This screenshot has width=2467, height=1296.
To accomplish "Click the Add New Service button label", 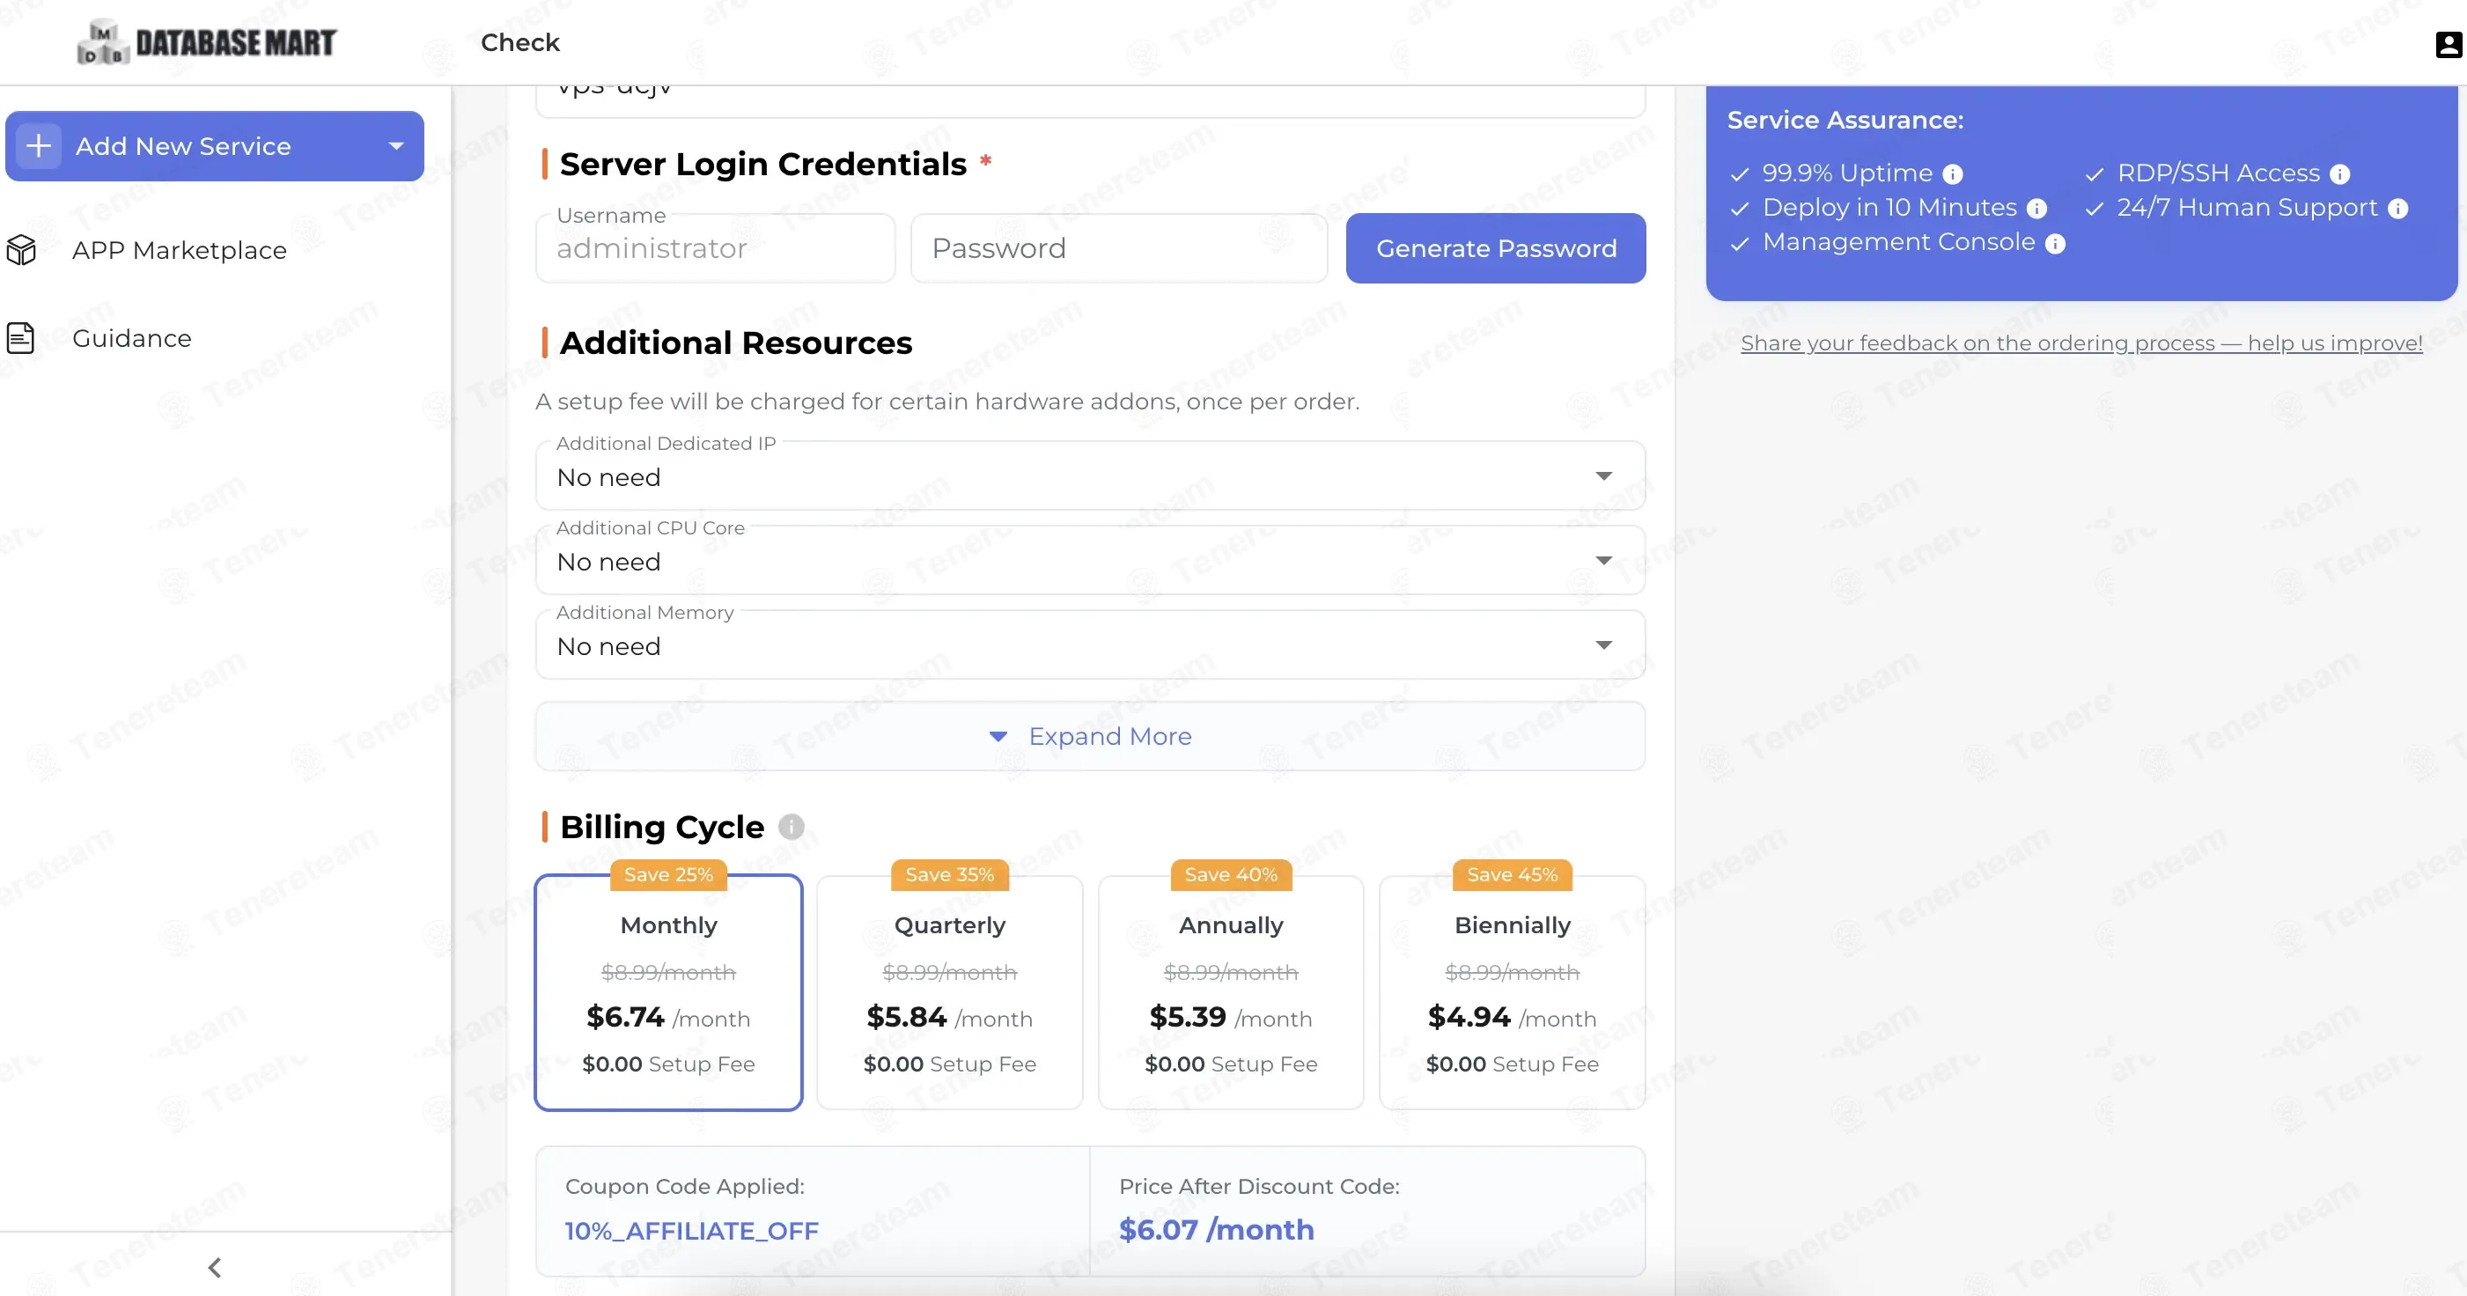I will [183, 146].
